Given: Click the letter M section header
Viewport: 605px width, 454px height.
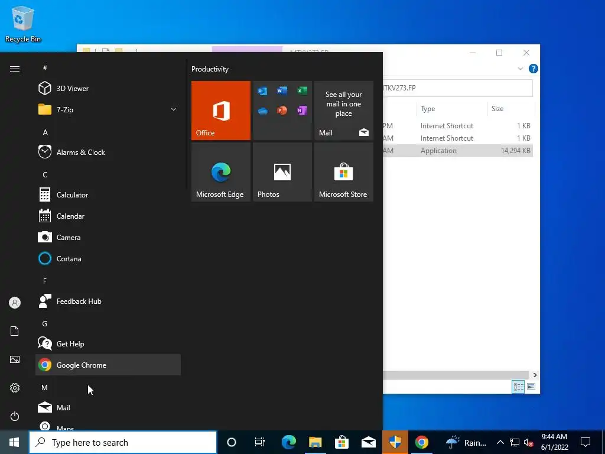Looking at the screenshot, I should 45,387.
